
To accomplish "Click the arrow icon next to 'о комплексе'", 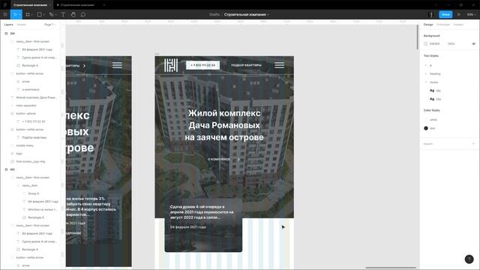I will [x=238, y=159].
